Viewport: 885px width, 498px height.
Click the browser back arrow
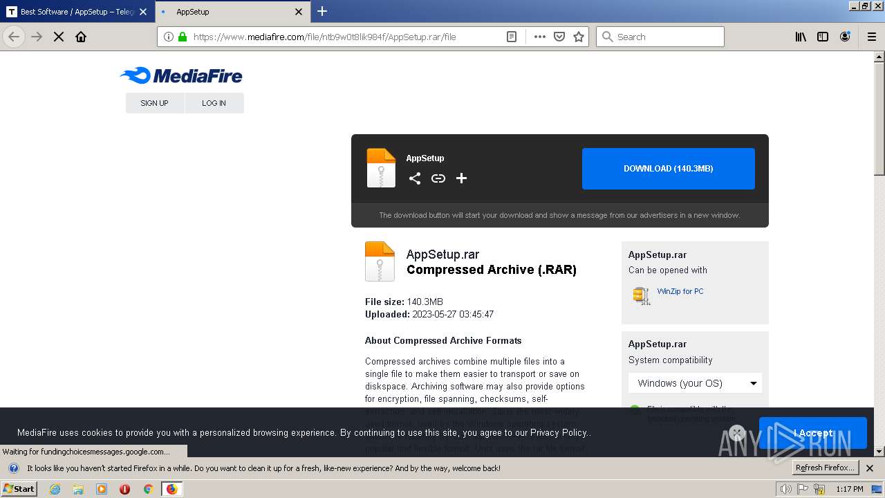(x=14, y=37)
